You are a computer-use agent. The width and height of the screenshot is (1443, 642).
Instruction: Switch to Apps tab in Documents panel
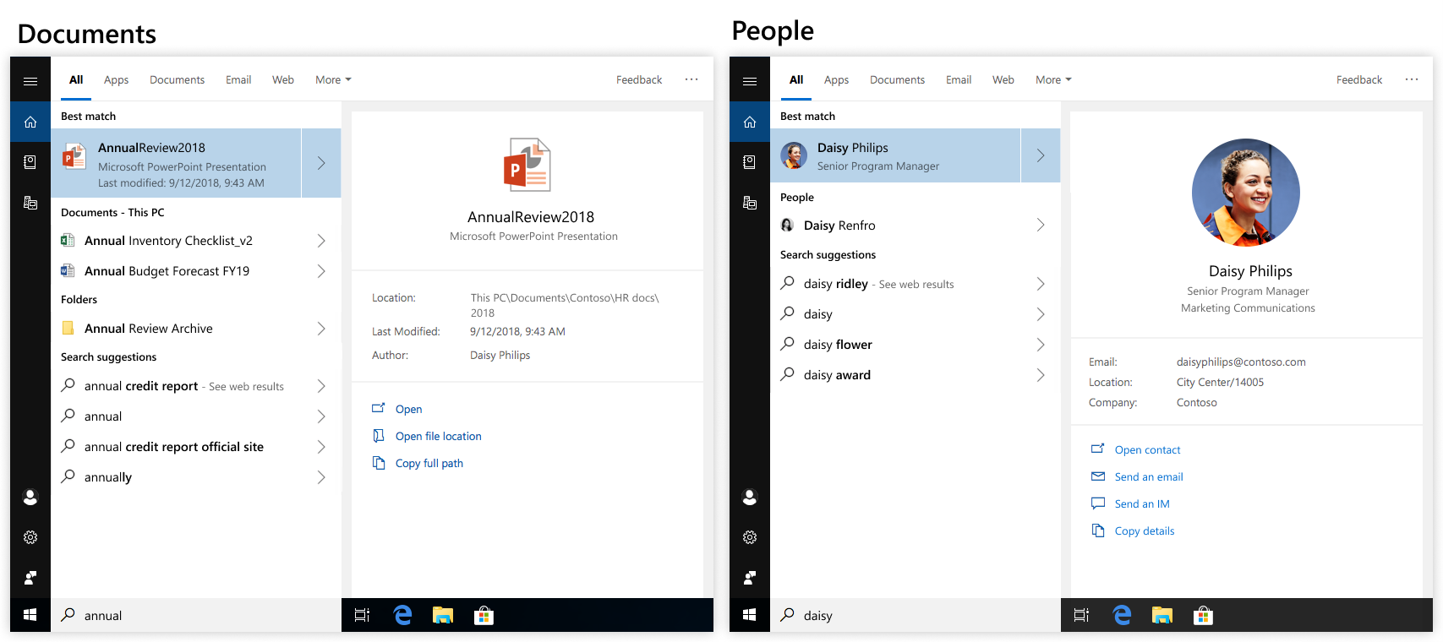116,80
